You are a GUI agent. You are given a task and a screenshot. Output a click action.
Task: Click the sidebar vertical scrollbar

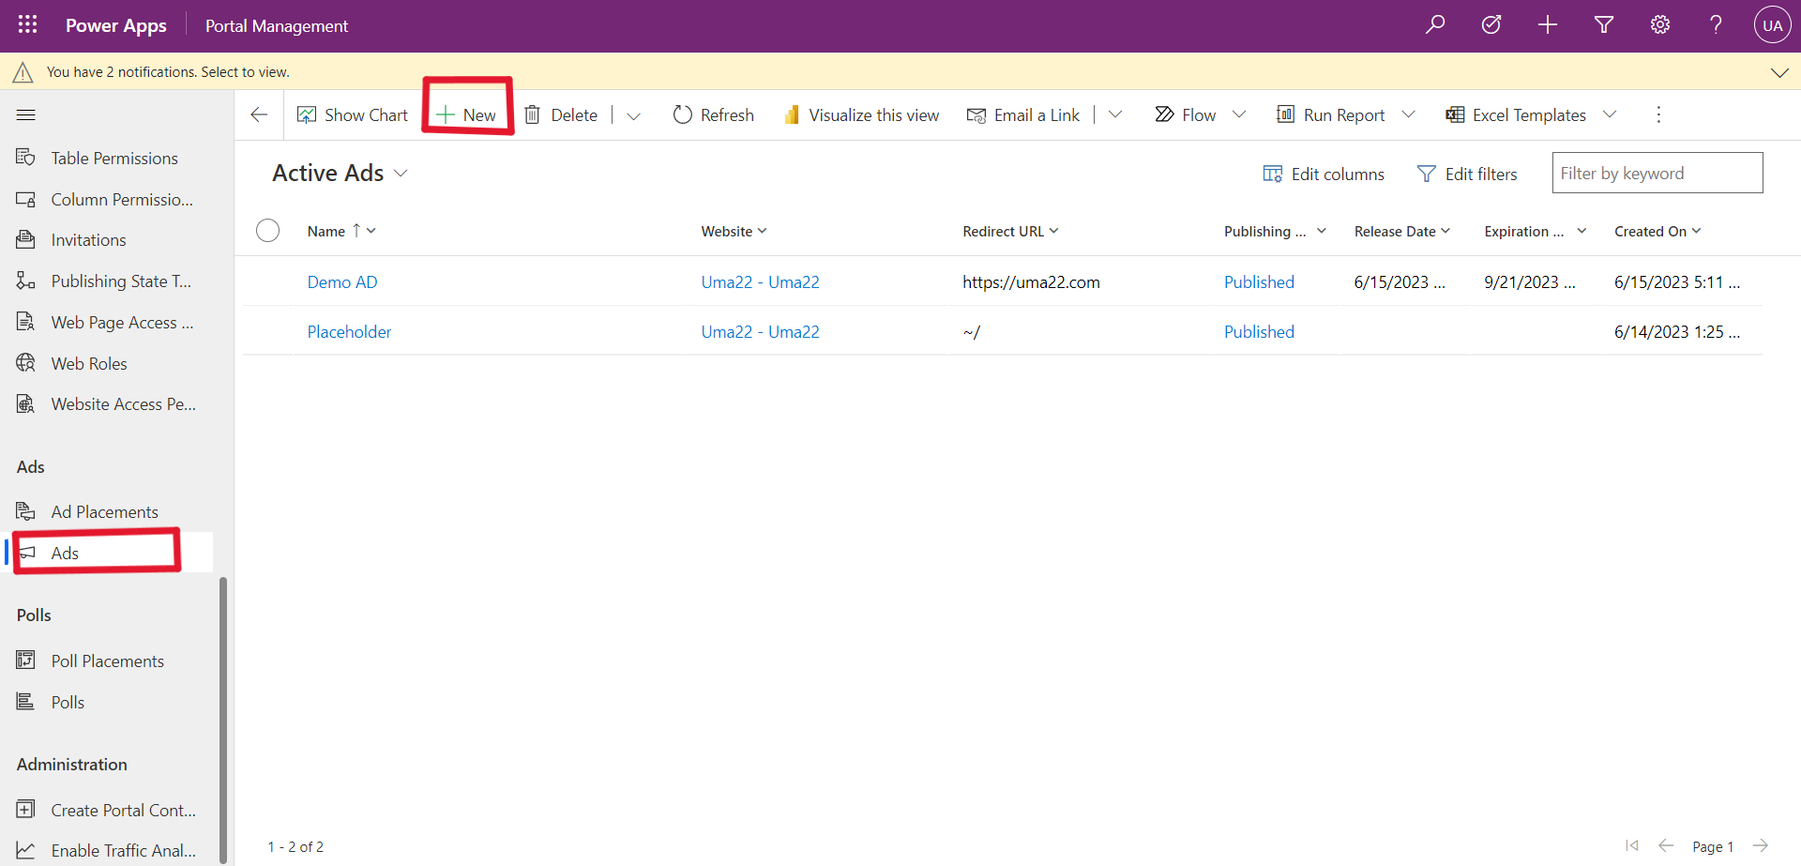[223, 720]
